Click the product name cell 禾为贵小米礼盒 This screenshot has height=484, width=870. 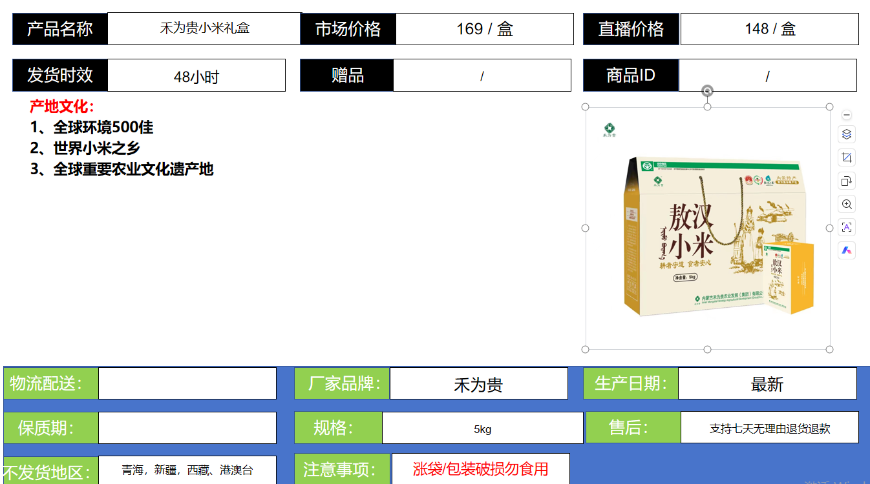point(204,28)
